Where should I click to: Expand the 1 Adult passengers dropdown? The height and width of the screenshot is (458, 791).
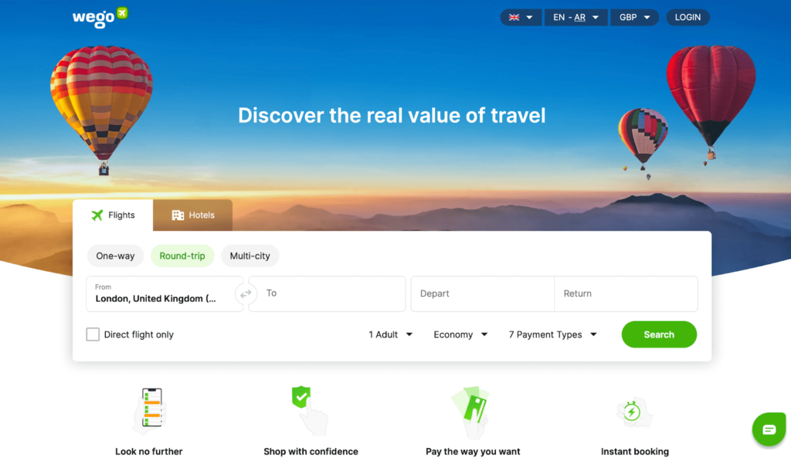(x=390, y=334)
